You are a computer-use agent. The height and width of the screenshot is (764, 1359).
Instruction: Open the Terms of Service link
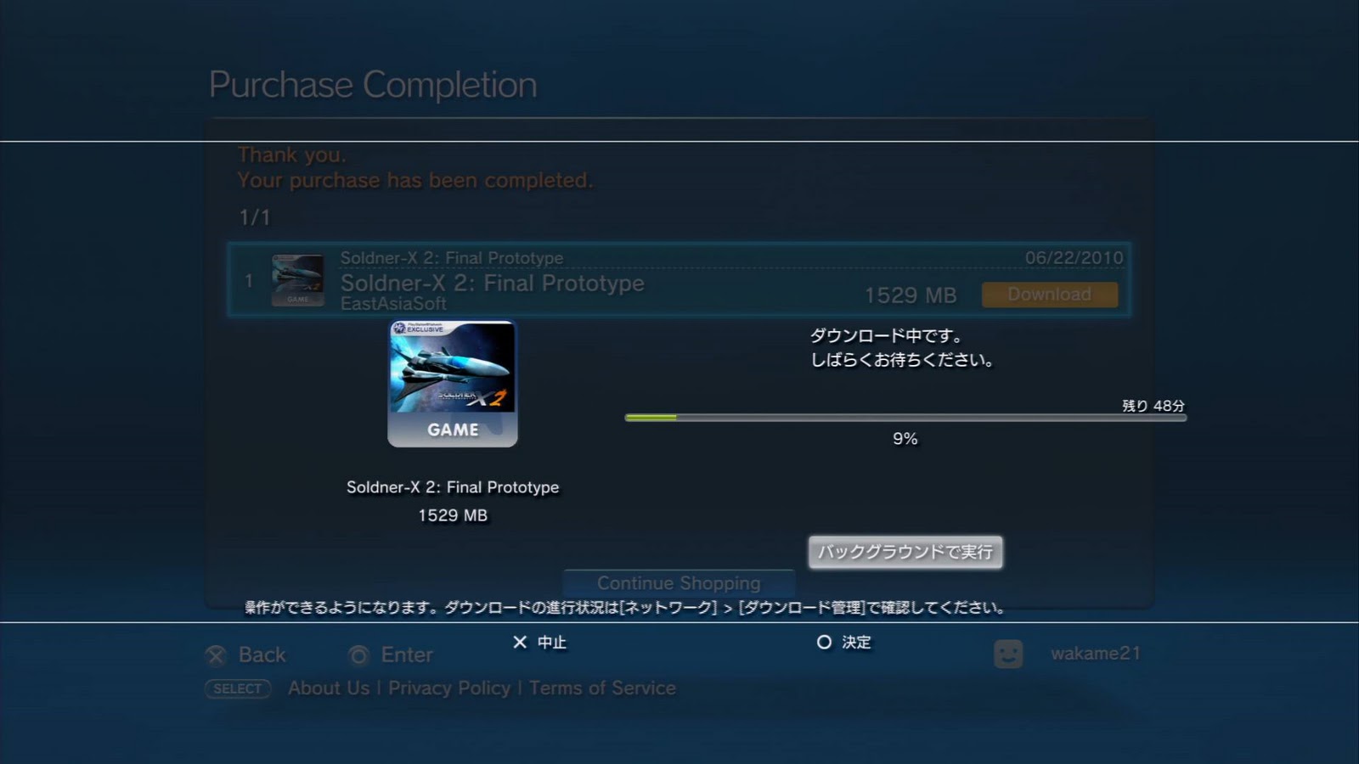(602, 688)
